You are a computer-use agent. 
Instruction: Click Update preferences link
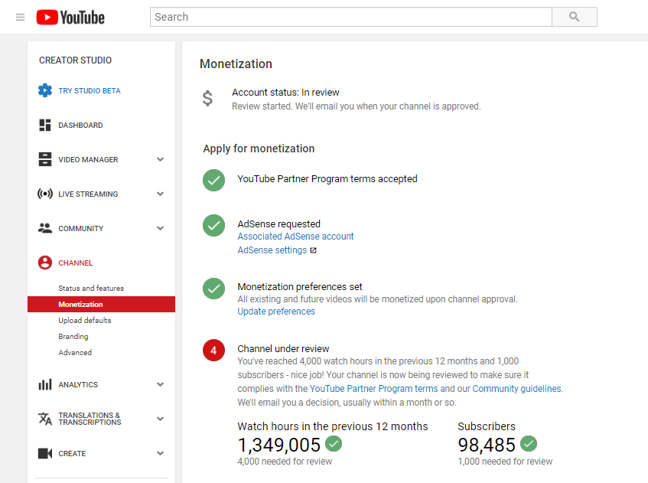pyautogui.click(x=276, y=312)
